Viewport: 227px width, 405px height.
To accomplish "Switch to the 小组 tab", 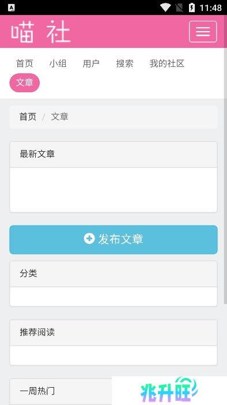I will tap(58, 63).
